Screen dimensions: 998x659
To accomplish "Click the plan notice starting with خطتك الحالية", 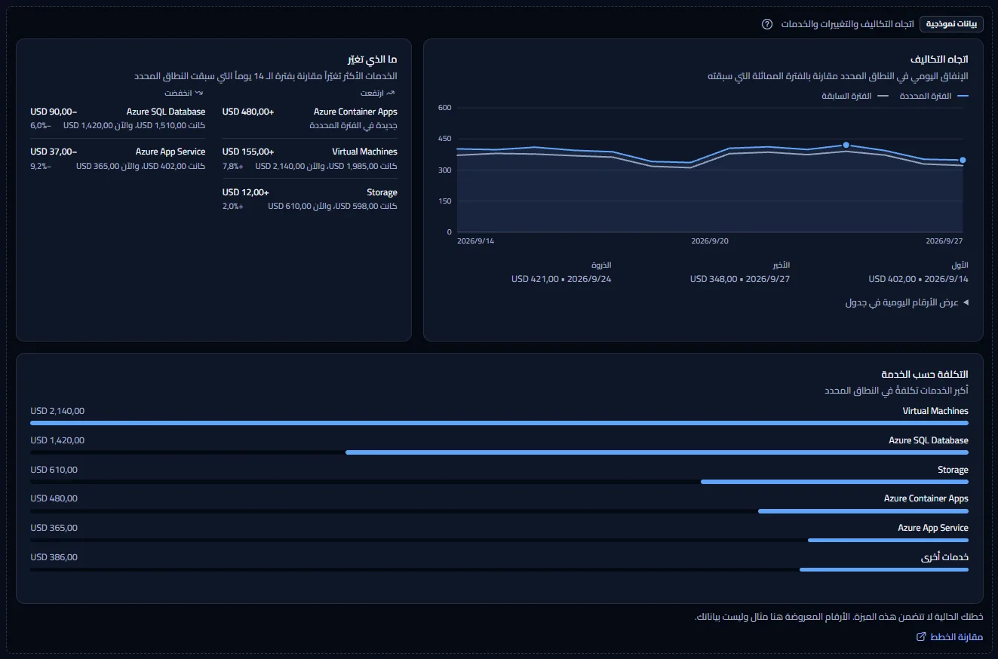I will (839, 618).
